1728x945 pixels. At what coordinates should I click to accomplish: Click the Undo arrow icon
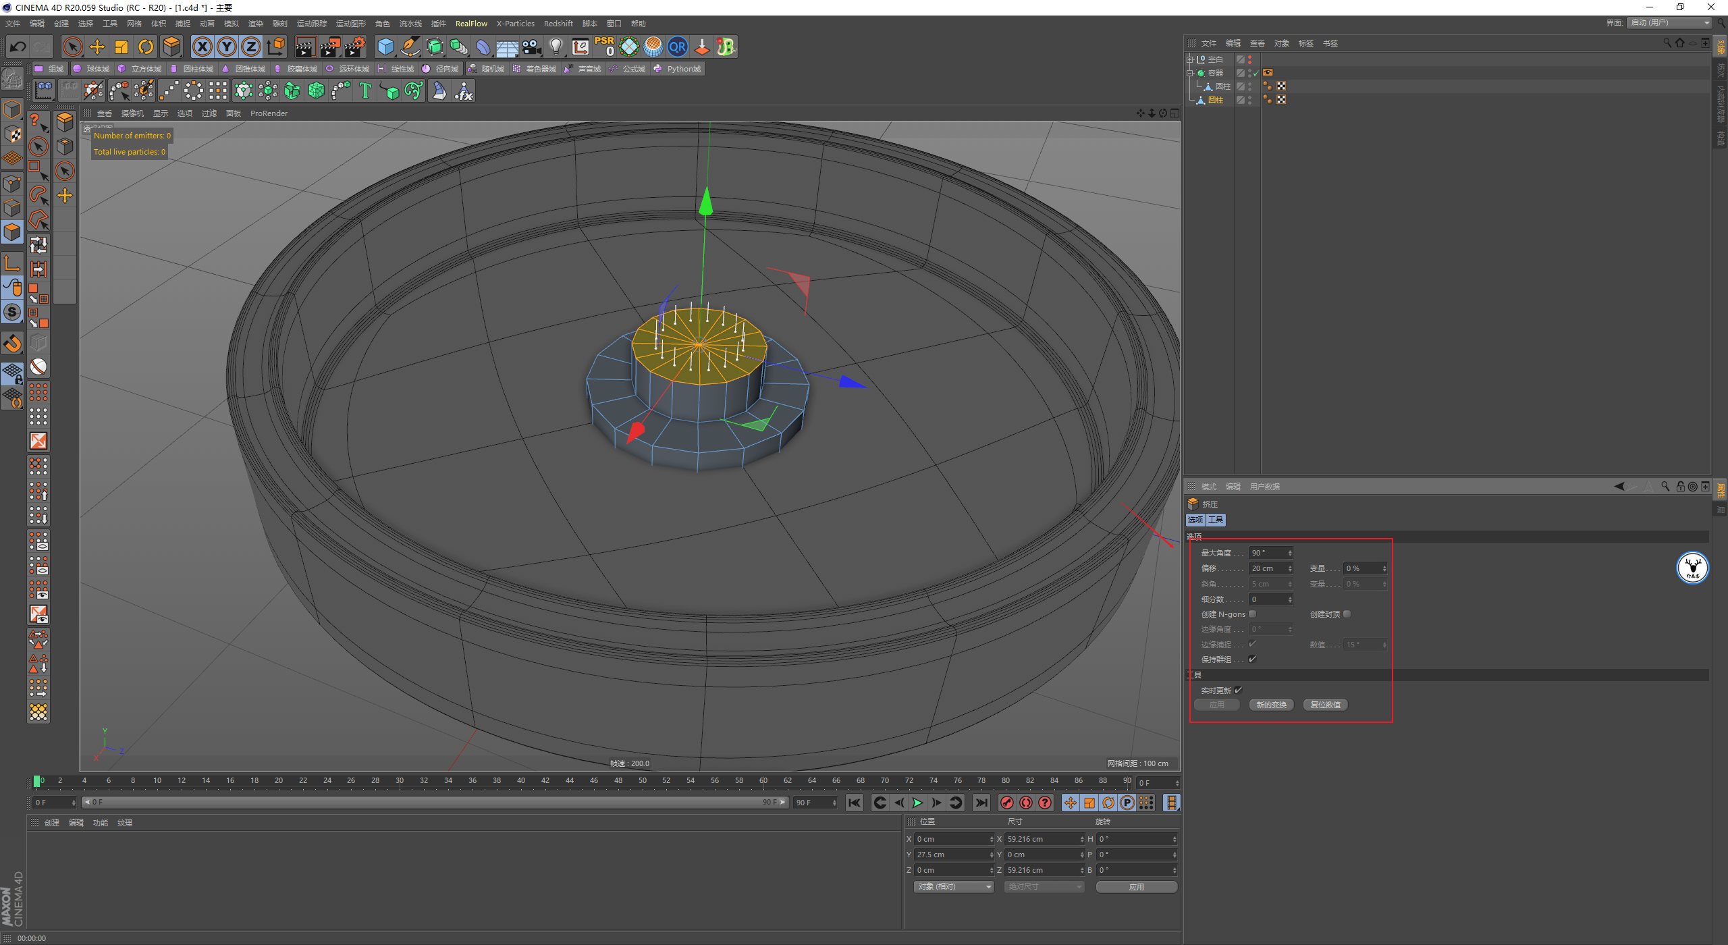[18, 47]
